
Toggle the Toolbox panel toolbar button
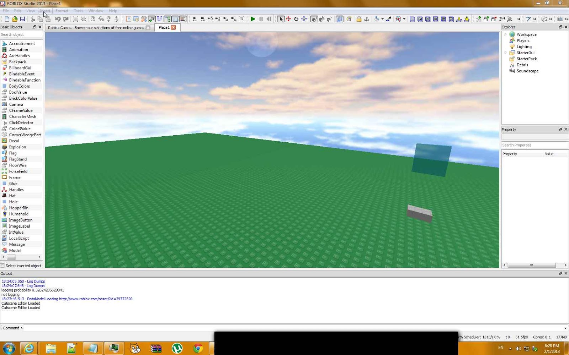pos(144,19)
